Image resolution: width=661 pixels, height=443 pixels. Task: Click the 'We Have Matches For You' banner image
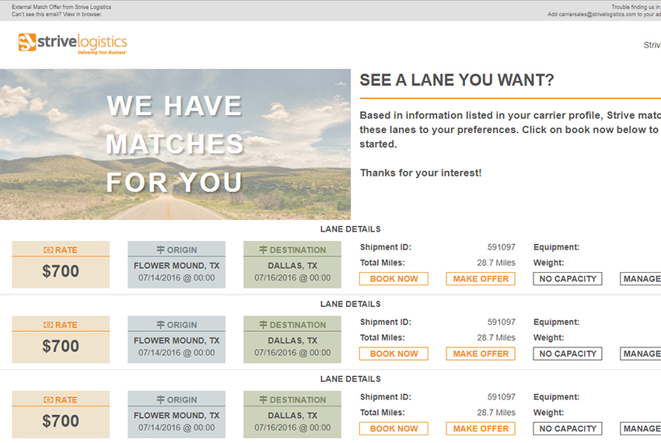tap(176, 144)
